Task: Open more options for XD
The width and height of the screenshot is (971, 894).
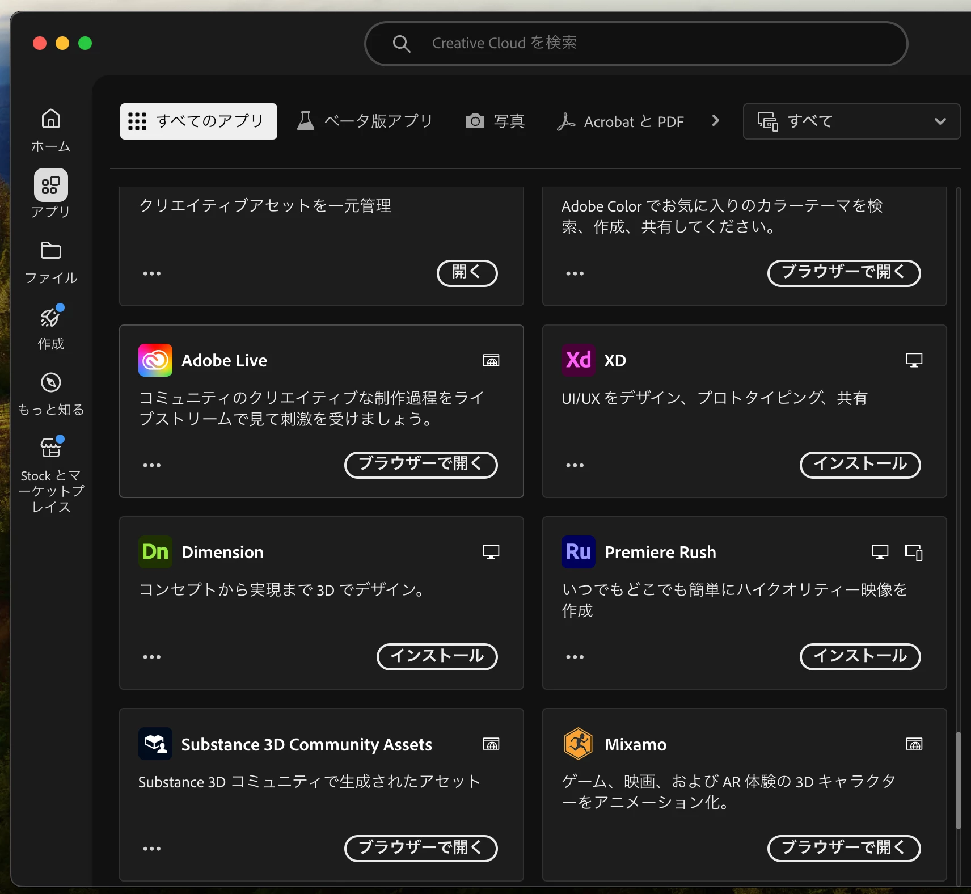Action: 575,465
